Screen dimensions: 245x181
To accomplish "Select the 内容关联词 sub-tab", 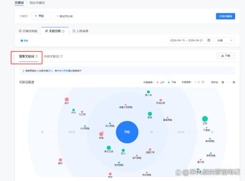I will 51,56.
